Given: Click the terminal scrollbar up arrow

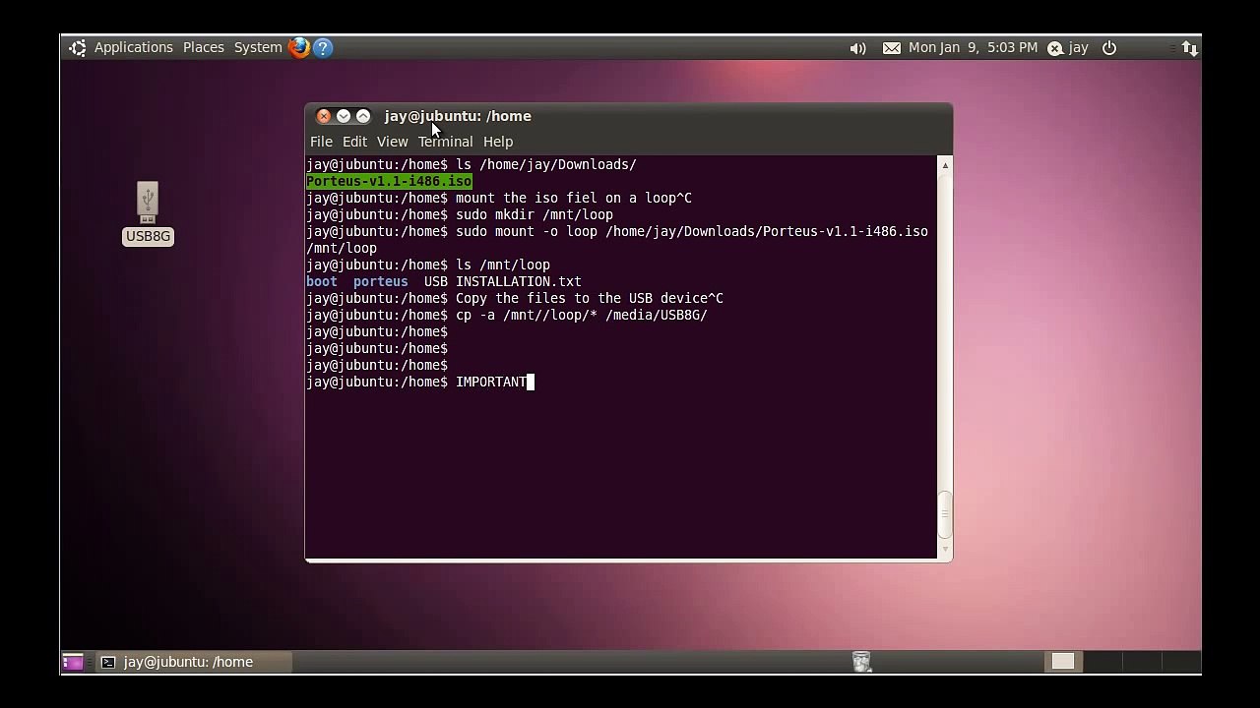Looking at the screenshot, I should point(945,165).
